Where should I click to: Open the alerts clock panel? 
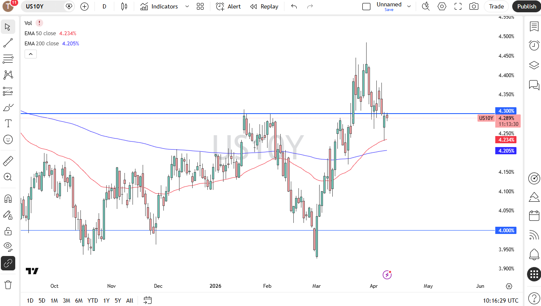pos(534,45)
